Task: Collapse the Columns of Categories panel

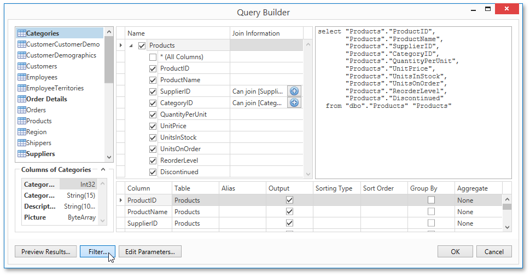Action: 103,169
